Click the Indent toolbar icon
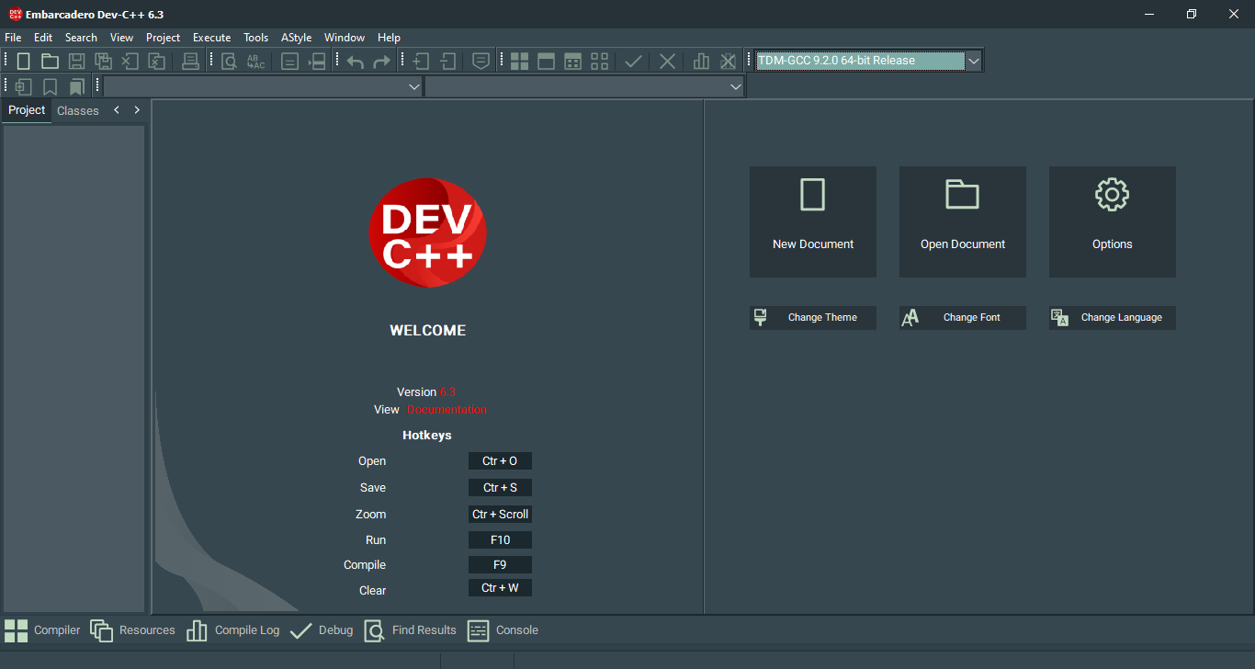The image size is (1255, 669). (421, 62)
